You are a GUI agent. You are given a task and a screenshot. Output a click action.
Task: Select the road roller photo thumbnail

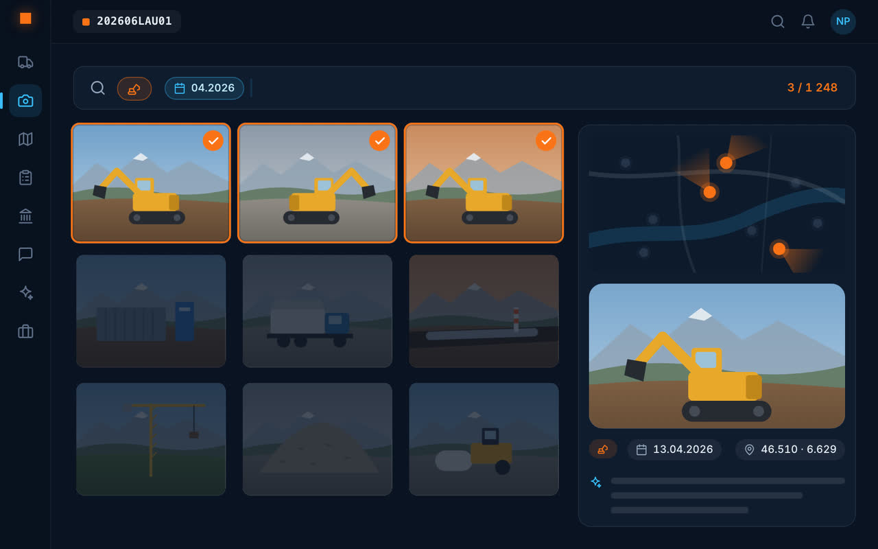coord(484,439)
